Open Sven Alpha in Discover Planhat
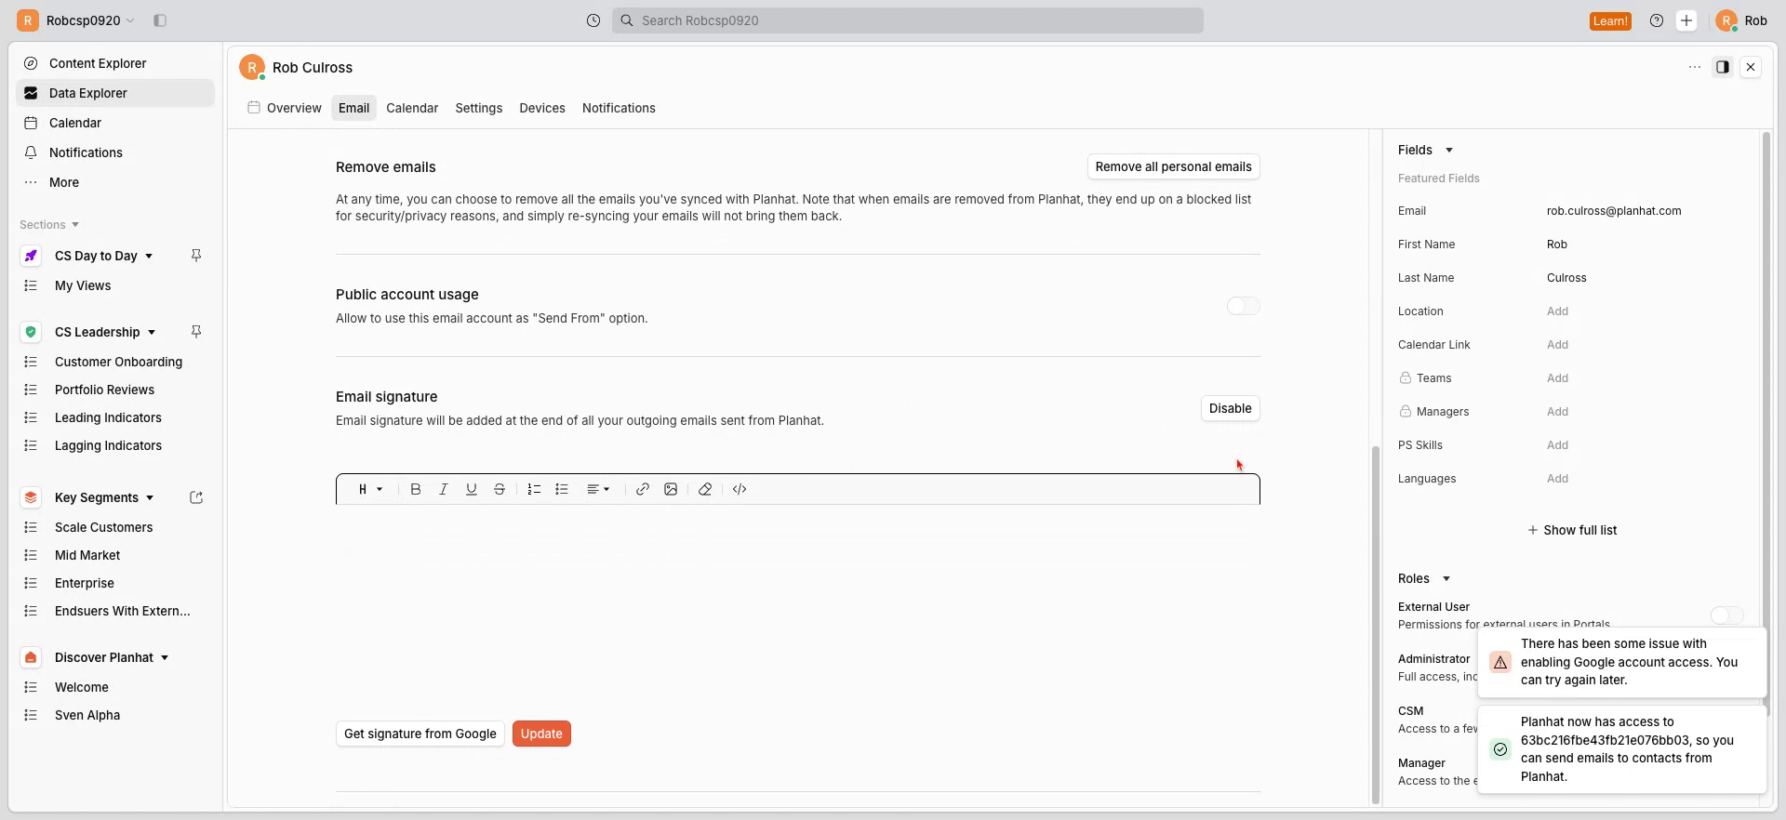The width and height of the screenshot is (1786, 820). point(87,715)
